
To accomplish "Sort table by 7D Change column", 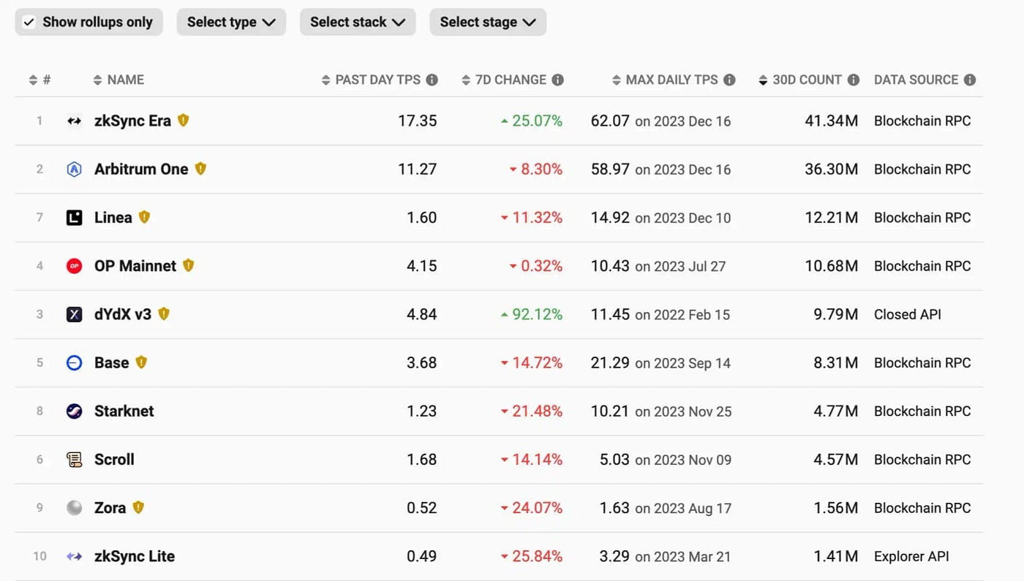I will [510, 80].
